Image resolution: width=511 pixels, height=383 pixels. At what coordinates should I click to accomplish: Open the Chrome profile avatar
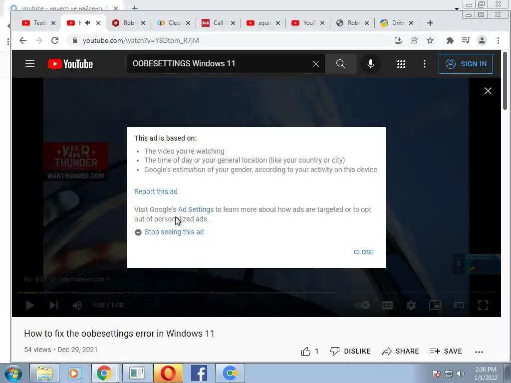pos(482,40)
